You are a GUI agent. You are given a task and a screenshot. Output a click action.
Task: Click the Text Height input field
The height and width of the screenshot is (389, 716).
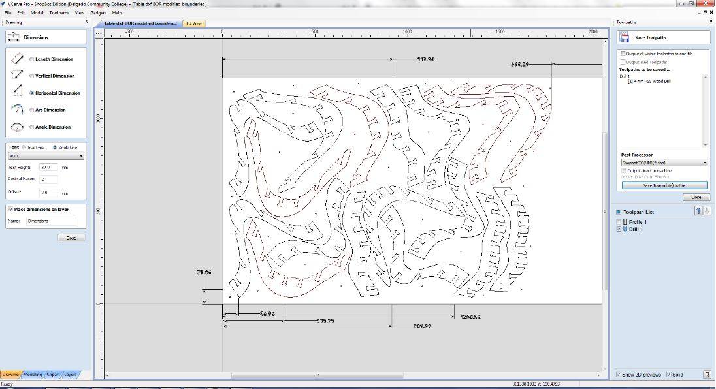[48, 167]
